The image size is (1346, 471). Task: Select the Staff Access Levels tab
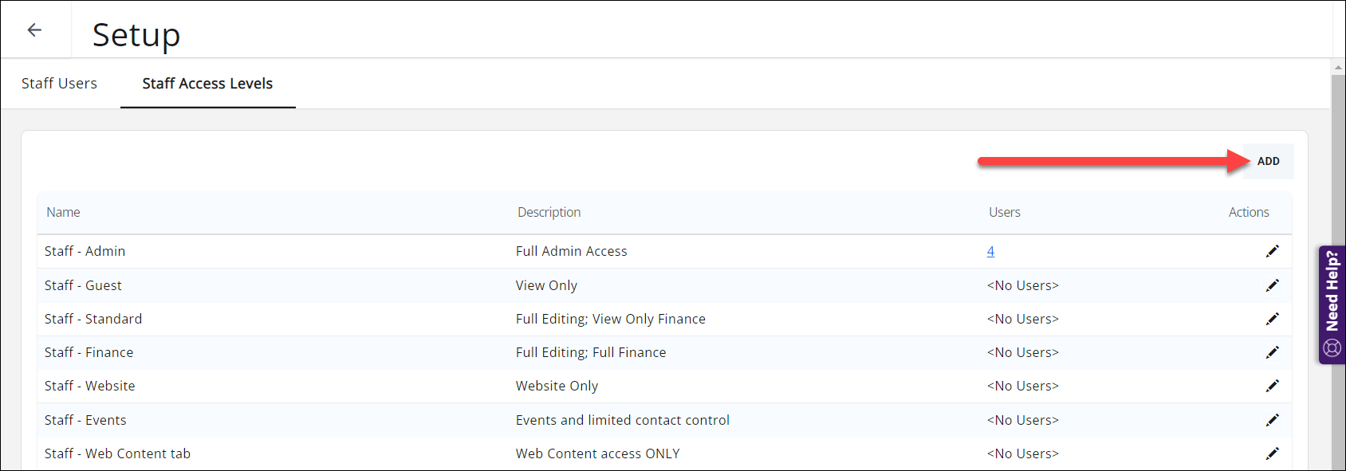pos(207,83)
